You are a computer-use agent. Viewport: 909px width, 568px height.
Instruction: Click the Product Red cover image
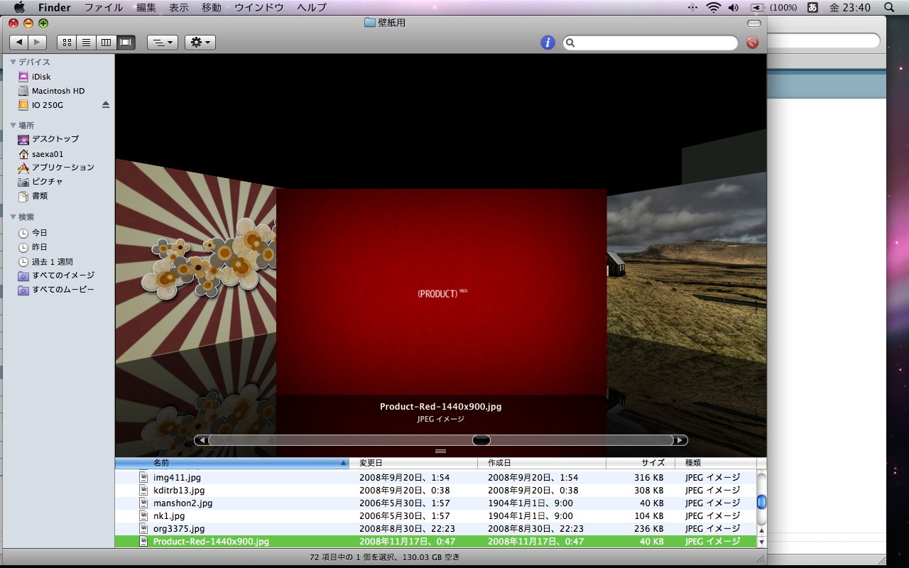(441, 292)
